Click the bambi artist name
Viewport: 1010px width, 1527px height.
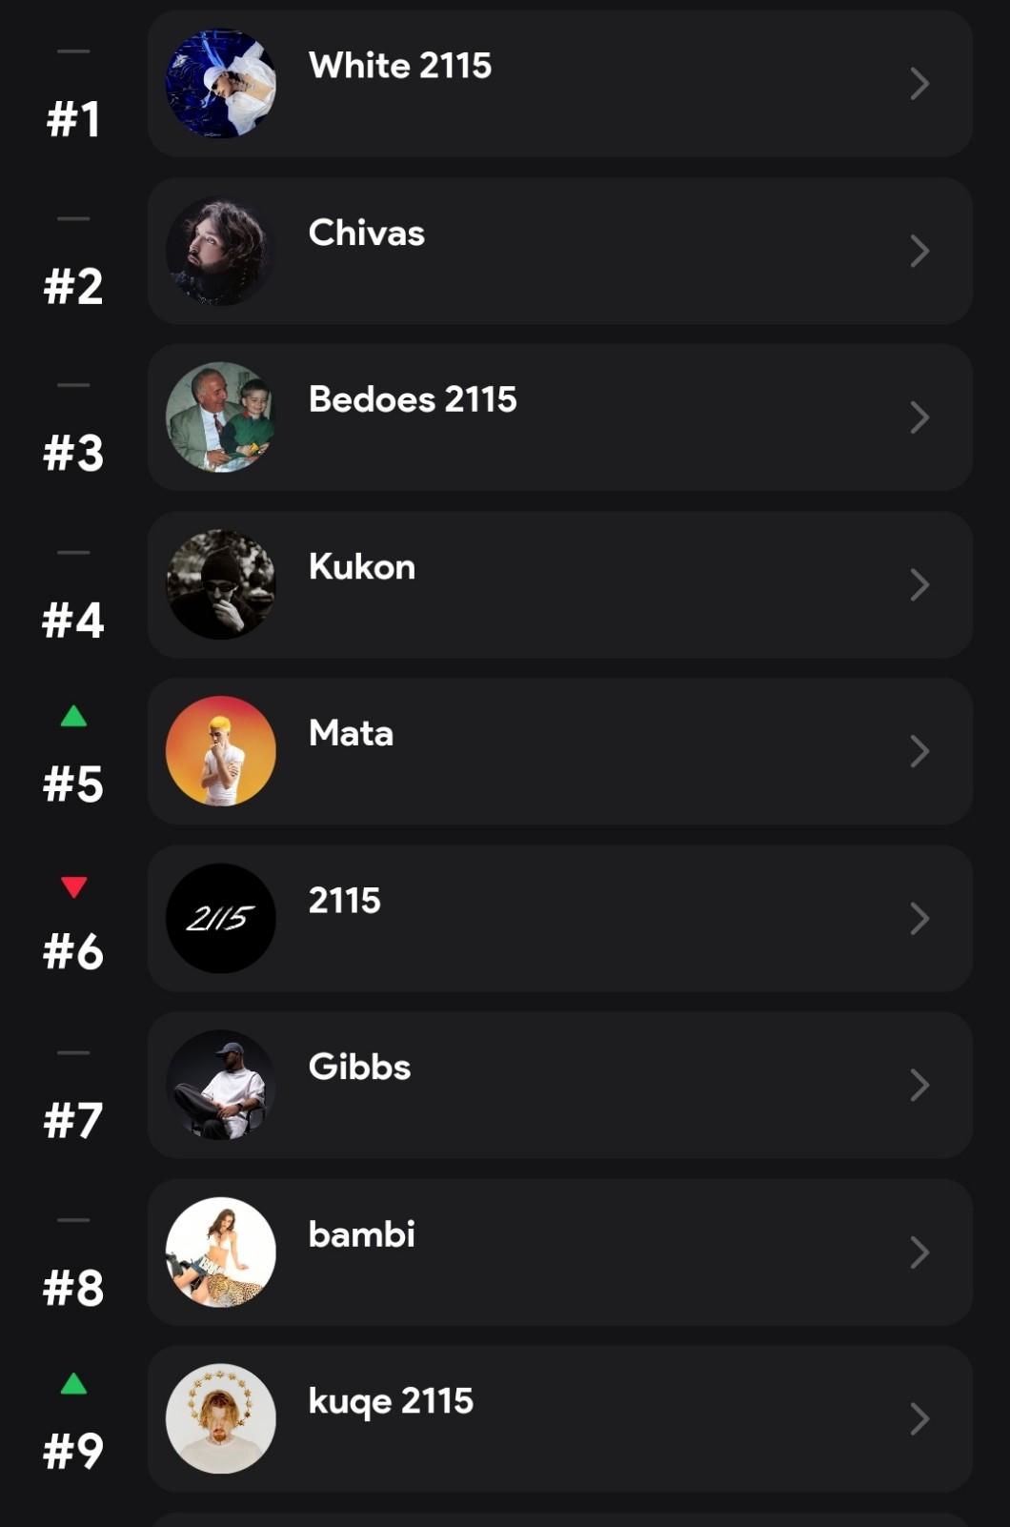361,1234
